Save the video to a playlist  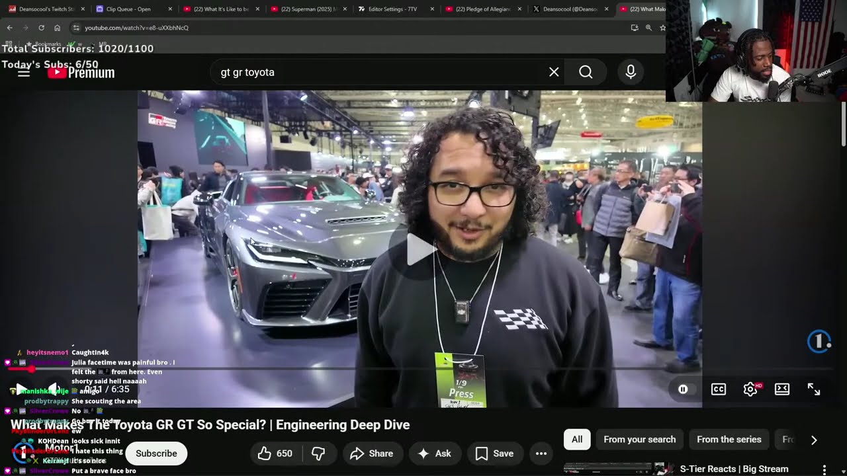[494, 454]
